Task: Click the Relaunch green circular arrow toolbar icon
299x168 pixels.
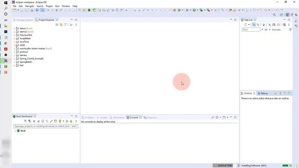Action: (94, 10)
